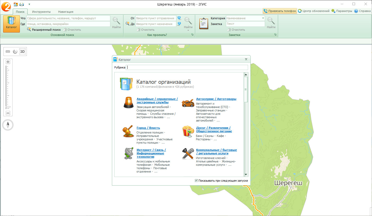Click the Каталог организаций book icon
The image size is (372, 216).
click(x=126, y=84)
